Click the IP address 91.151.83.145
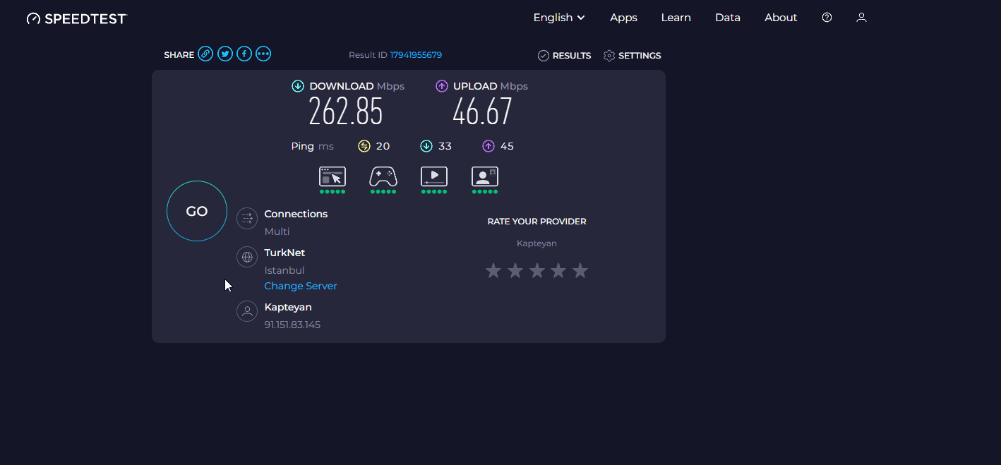This screenshot has height=465, width=1001. tap(292, 325)
